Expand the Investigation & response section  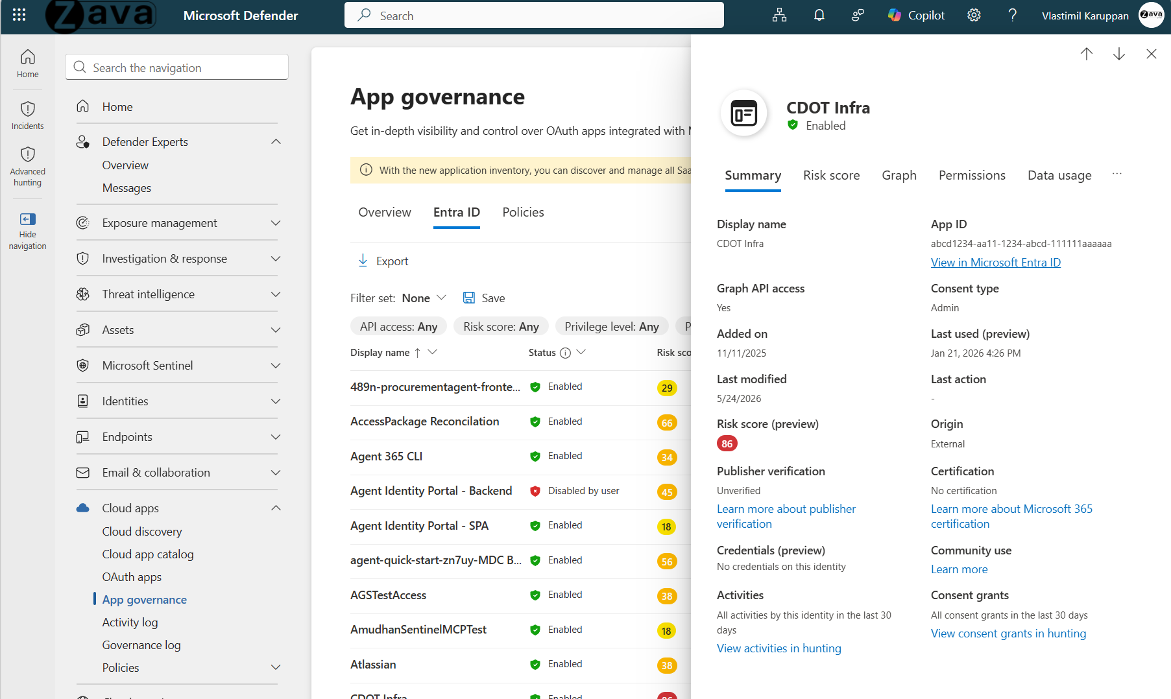[x=276, y=259]
